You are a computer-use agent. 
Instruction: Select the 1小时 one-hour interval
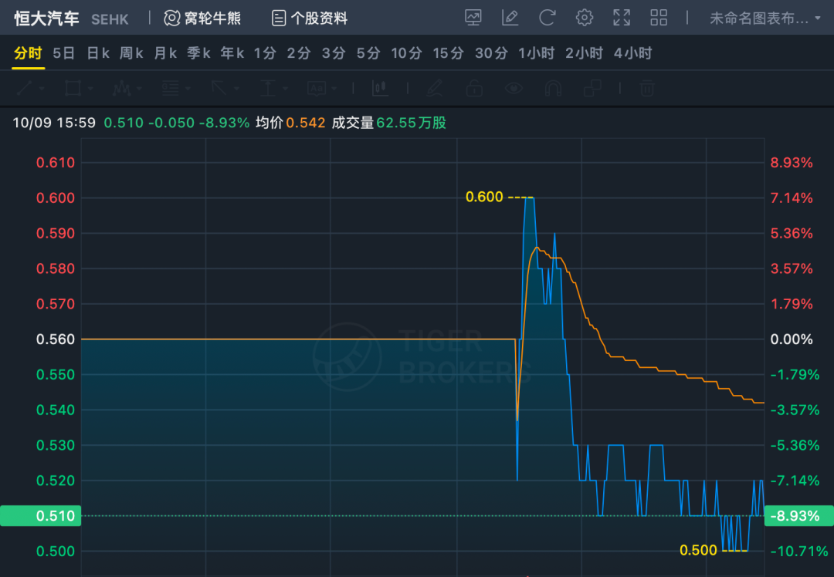click(x=536, y=53)
